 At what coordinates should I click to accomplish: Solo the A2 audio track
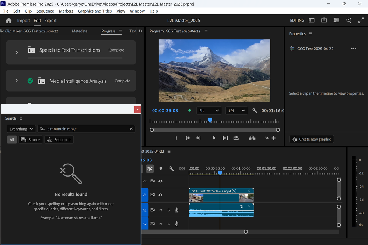[169, 224]
